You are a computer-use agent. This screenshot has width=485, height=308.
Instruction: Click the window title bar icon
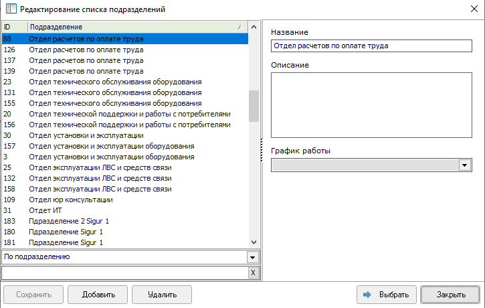pyautogui.click(x=10, y=9)
